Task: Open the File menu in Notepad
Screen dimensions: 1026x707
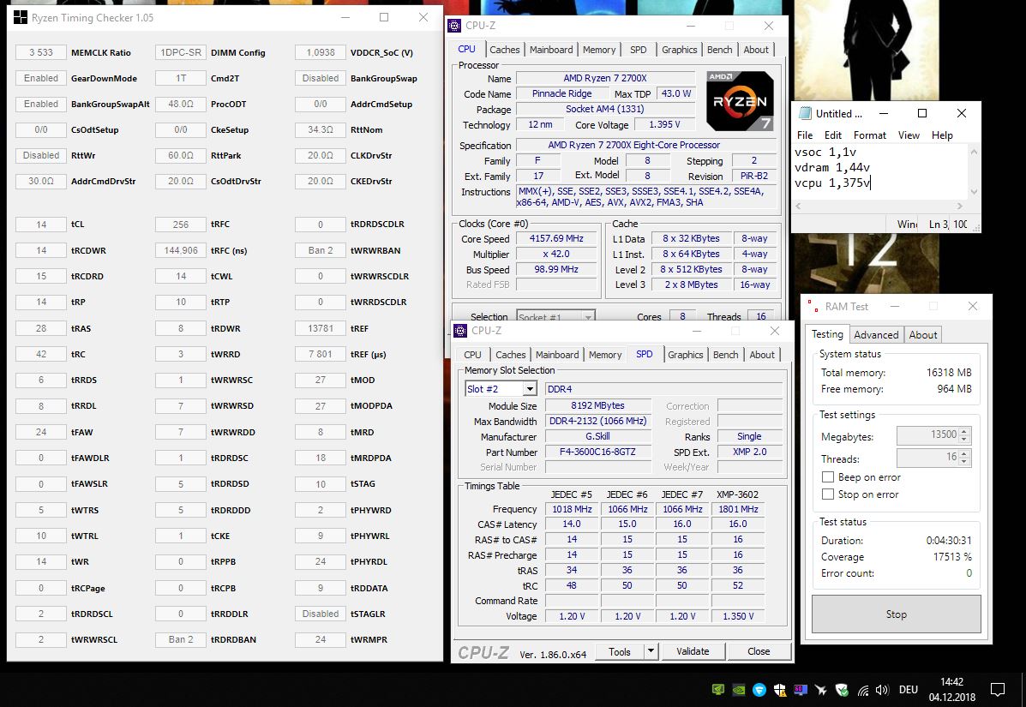Action: click(805, 135)
